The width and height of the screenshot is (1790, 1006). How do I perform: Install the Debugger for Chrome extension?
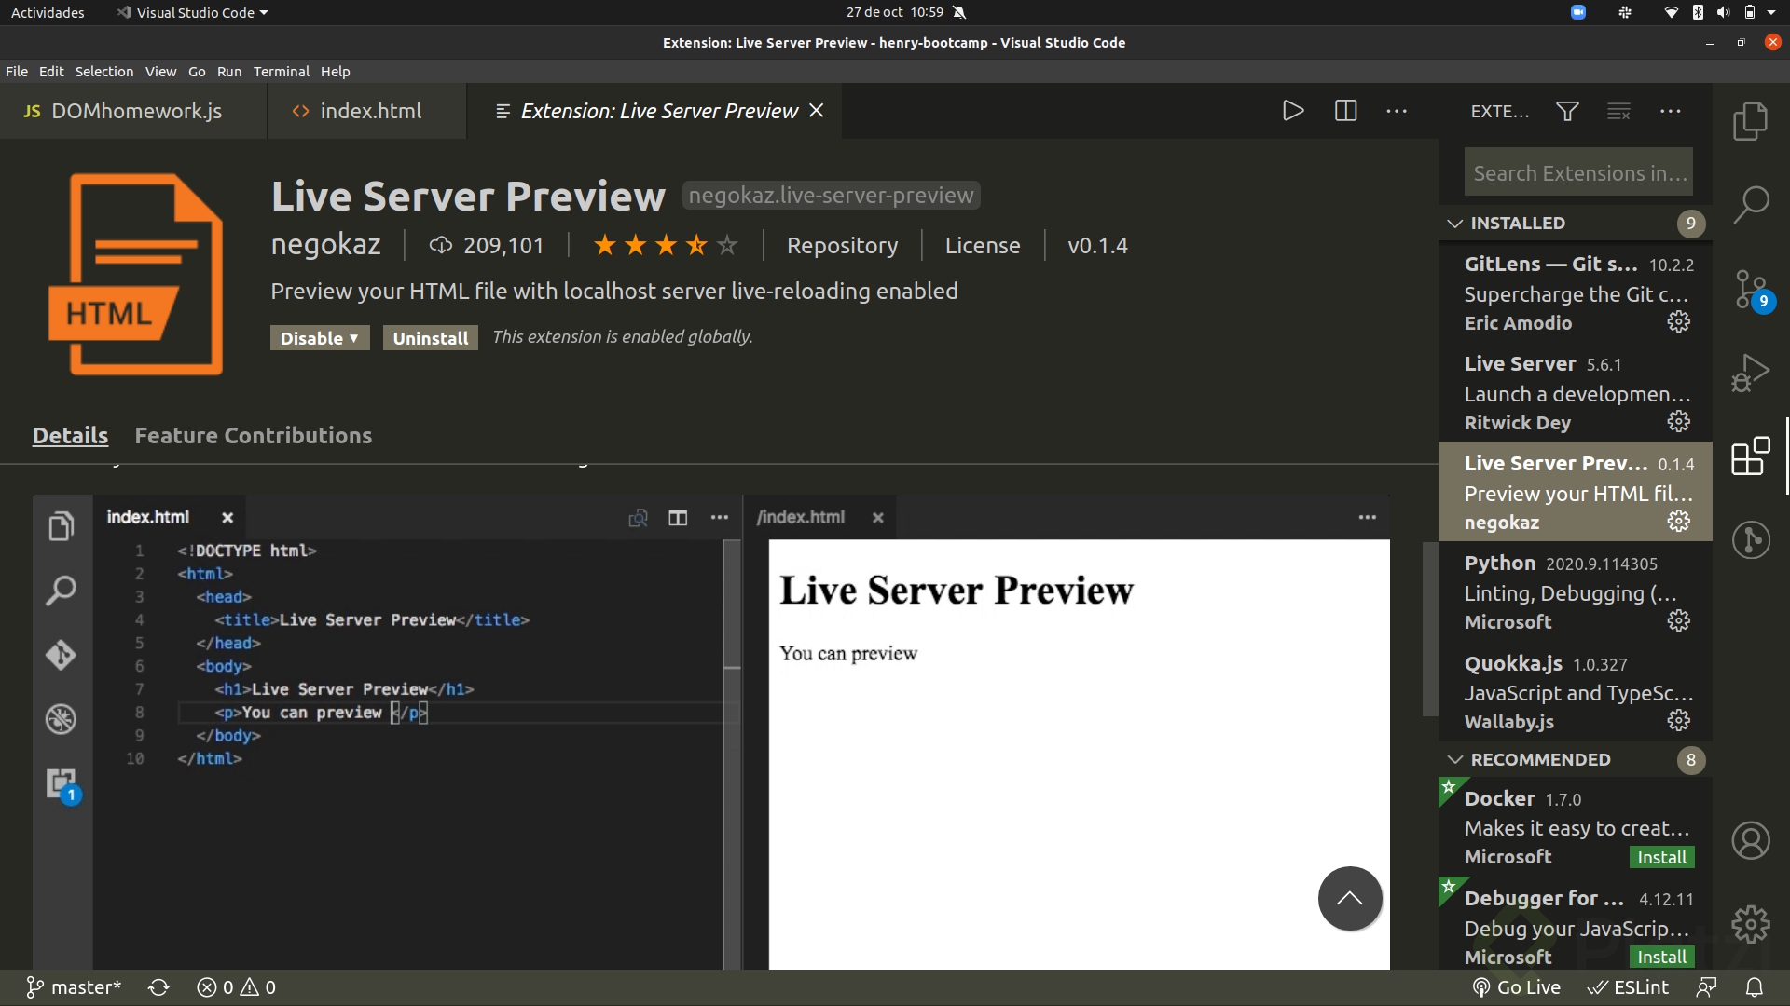point(1661,957)
